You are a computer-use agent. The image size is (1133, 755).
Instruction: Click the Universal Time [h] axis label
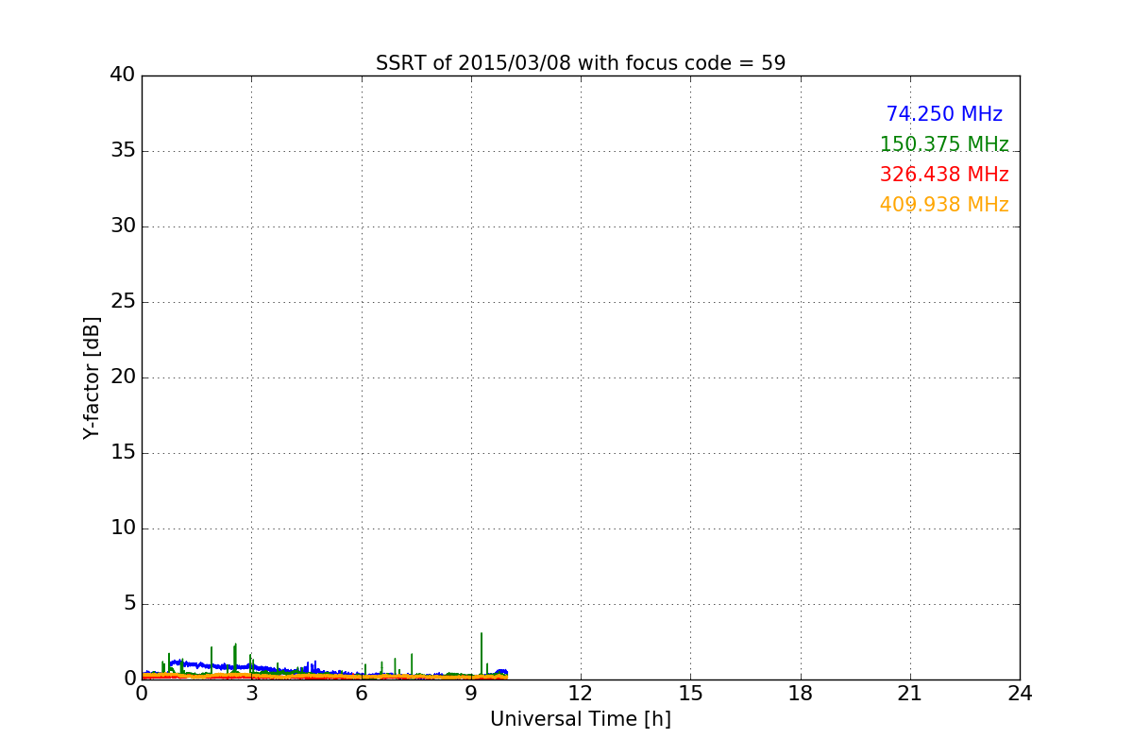[581, 719]
